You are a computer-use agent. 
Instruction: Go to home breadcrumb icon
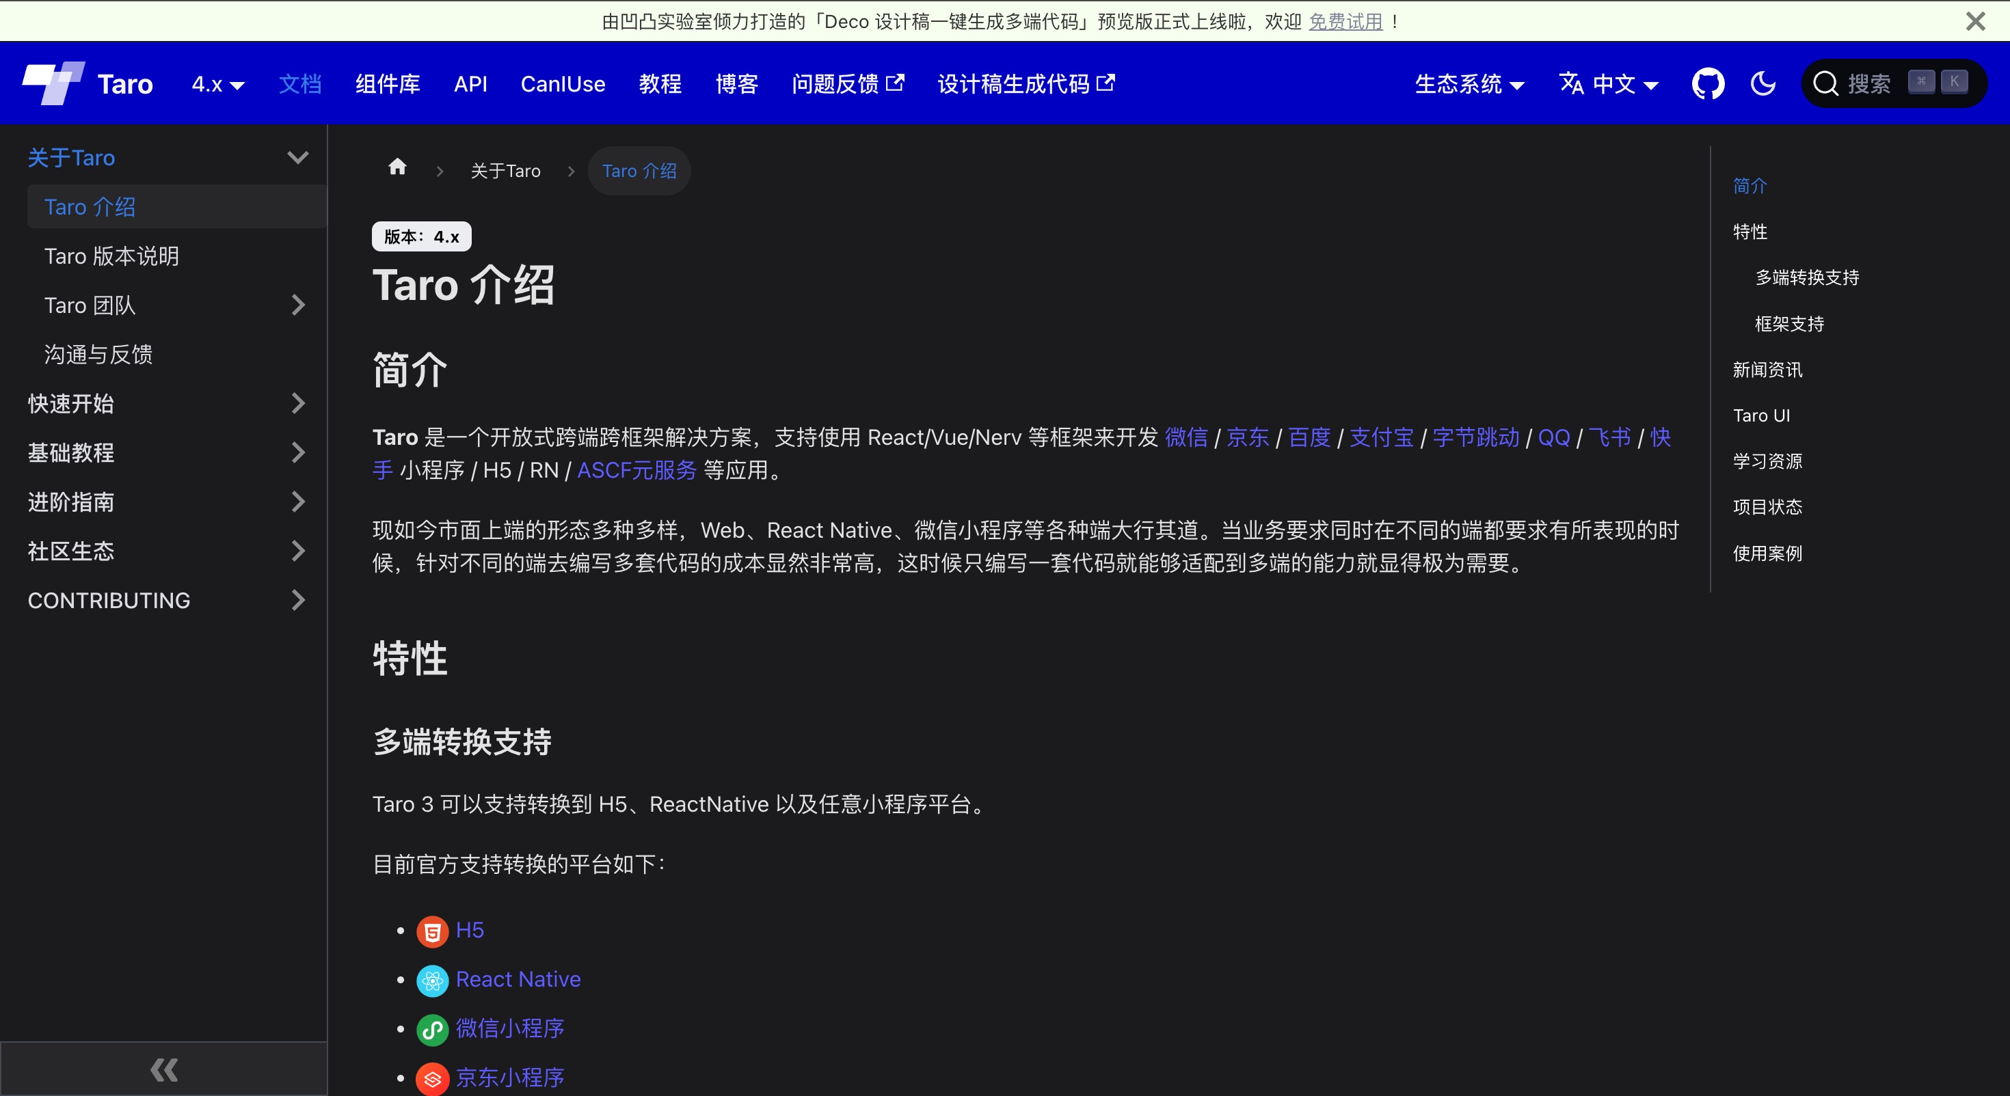pos(397,167)
